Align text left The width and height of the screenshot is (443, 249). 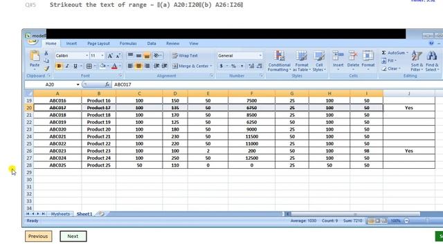coord(130,66)
